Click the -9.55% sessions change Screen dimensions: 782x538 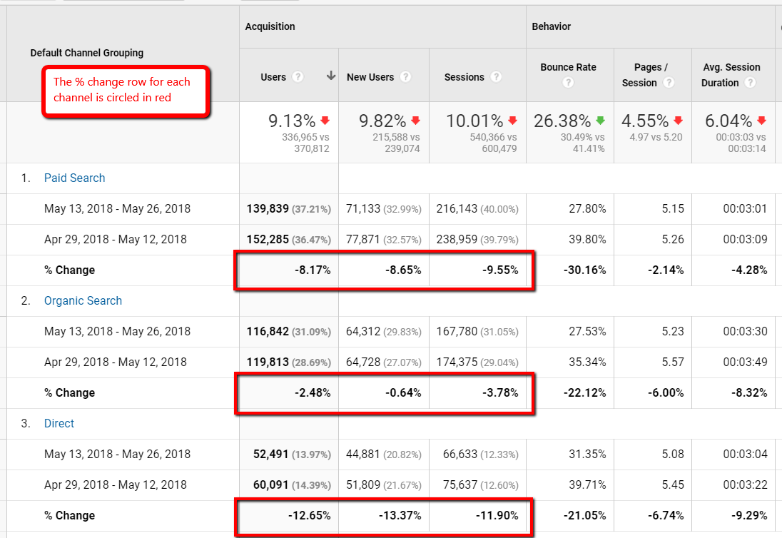tap(500, 270)
